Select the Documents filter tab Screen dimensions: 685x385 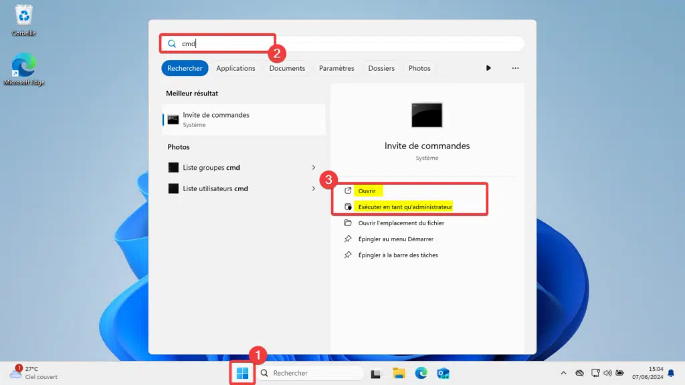click(287, 68)
